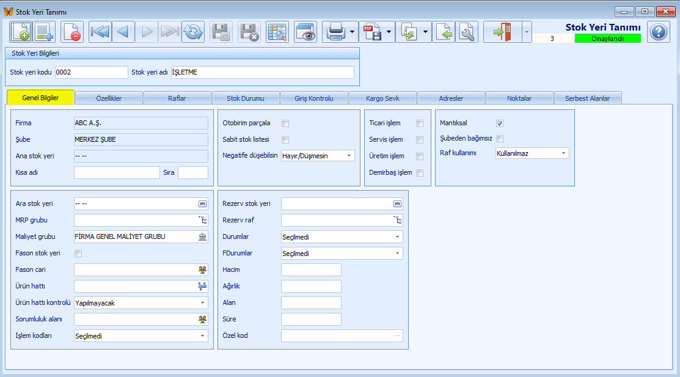
Task: Expand the Raf kullanımı dropdown
Action: click(532, 153)
